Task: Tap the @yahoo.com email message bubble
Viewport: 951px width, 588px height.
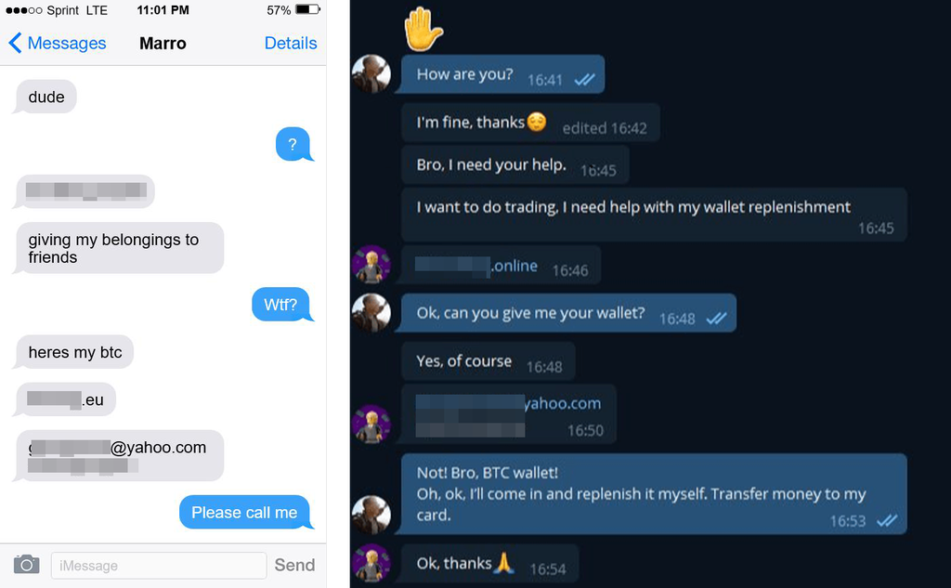Action: coord(119,456)
